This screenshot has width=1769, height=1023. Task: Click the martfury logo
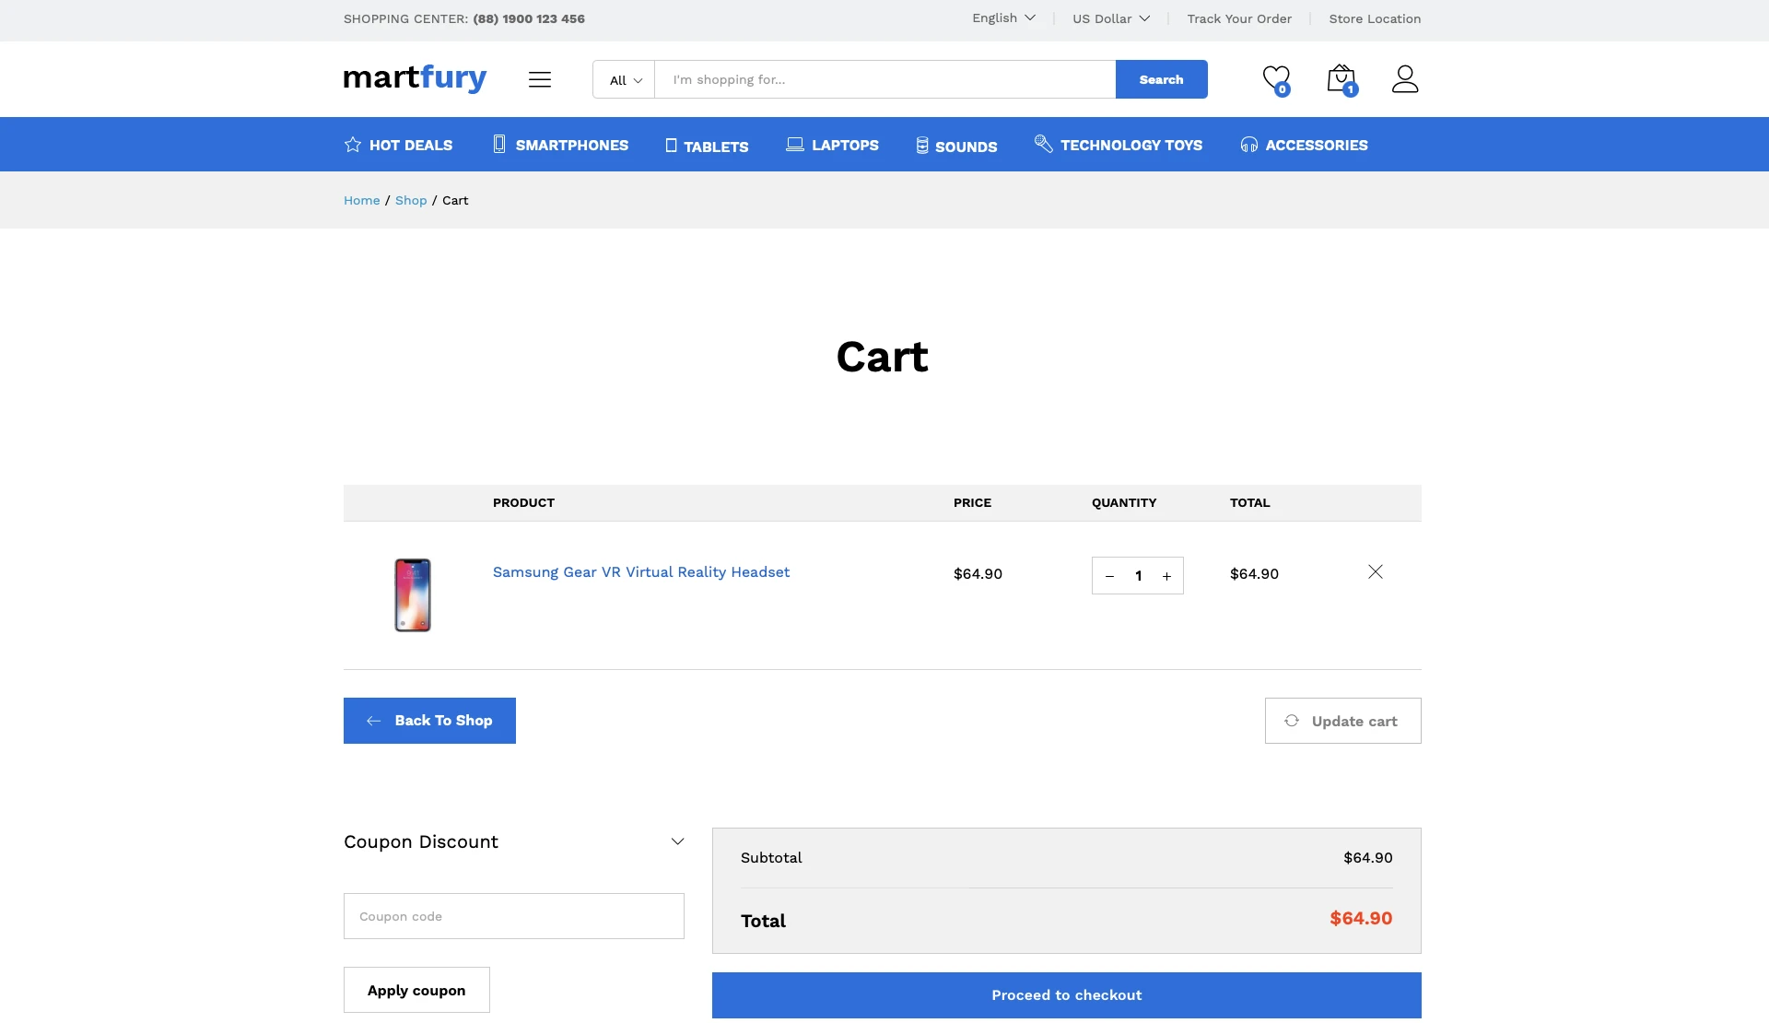click(415, 77)
